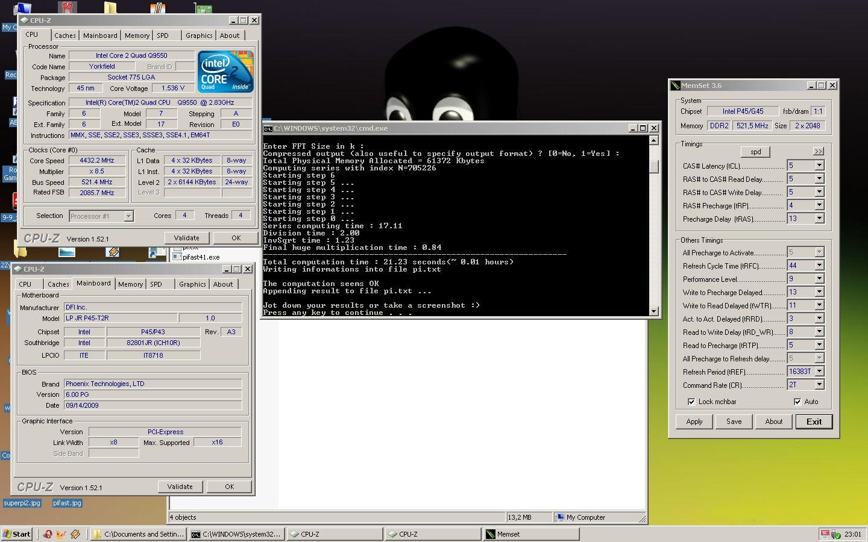868x542 pixels.
Task: Open the CAS# Latency (tCL) dropdown
Action: pyautogui.click(x=819, y=166)
